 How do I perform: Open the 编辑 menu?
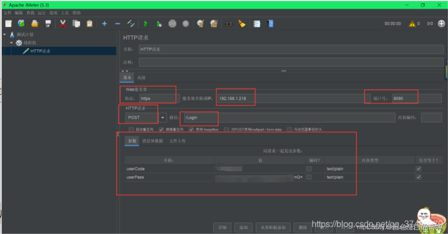[19, 13]
